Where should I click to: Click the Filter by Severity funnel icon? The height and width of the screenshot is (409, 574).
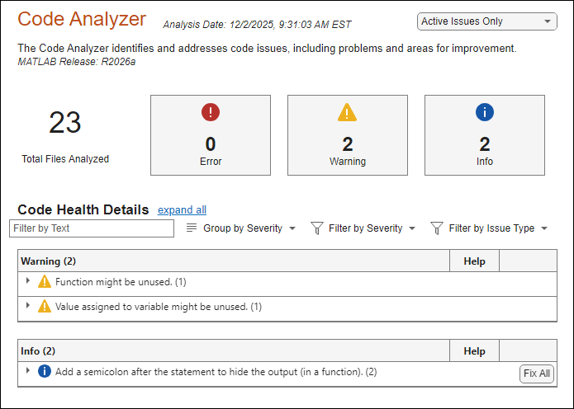click(x=316, y=228)
